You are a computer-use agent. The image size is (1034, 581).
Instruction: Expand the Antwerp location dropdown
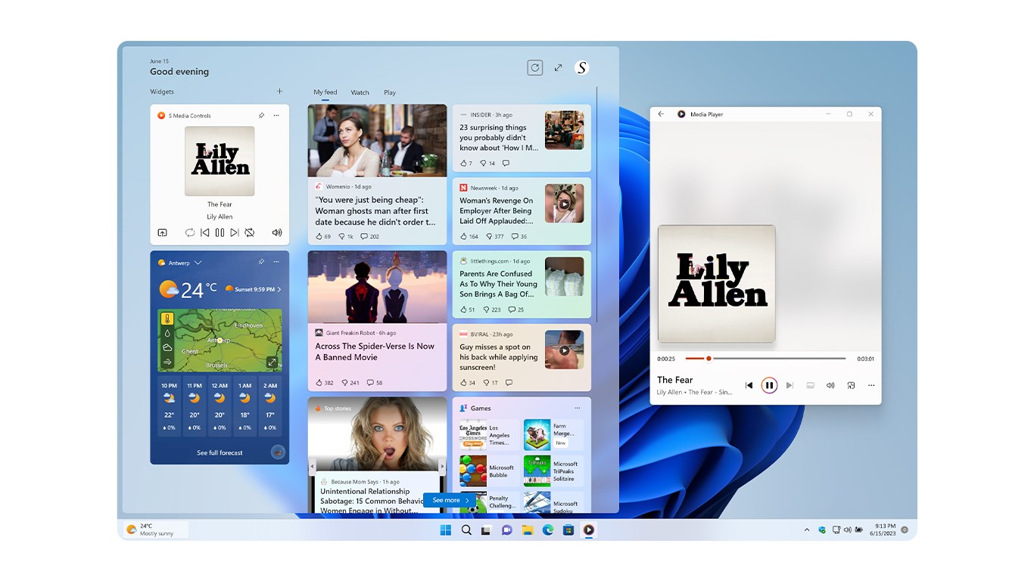point(198,263)
